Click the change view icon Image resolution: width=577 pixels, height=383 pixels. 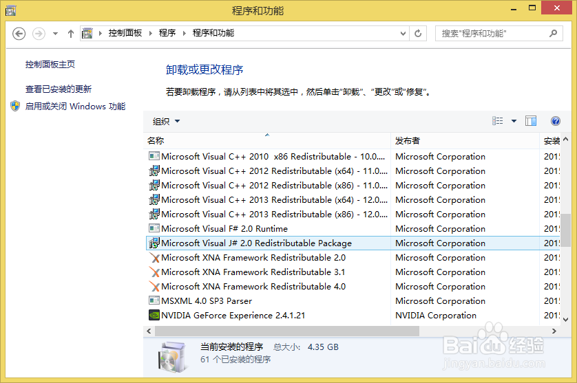(498, 121)
